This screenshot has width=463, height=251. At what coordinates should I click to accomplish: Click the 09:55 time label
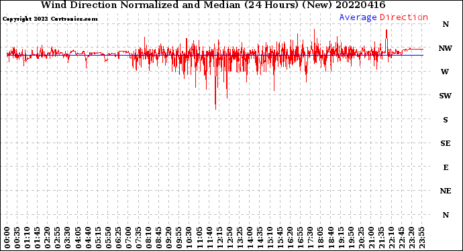(179, 238)
